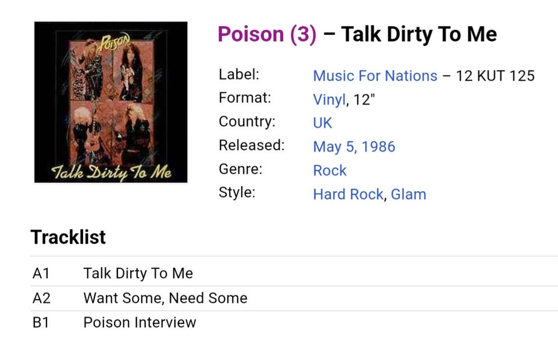The image size is (558, 355).
Task: Follow the Vinyl format link
Action: pyautogui.click(x=329, y=99)
